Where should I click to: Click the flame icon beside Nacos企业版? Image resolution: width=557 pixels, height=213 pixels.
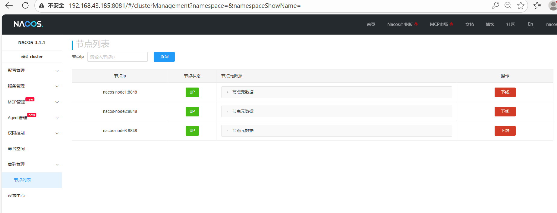point(416,24)
